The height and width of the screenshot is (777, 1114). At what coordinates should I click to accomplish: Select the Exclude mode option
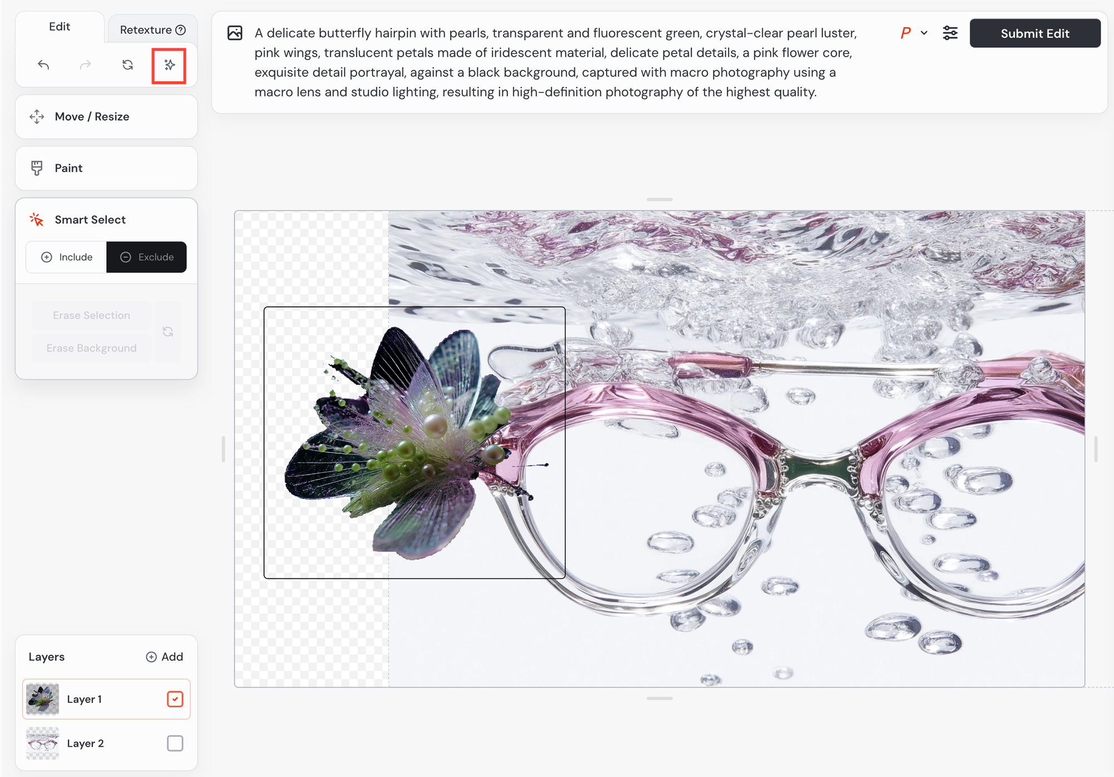point(146,257)
